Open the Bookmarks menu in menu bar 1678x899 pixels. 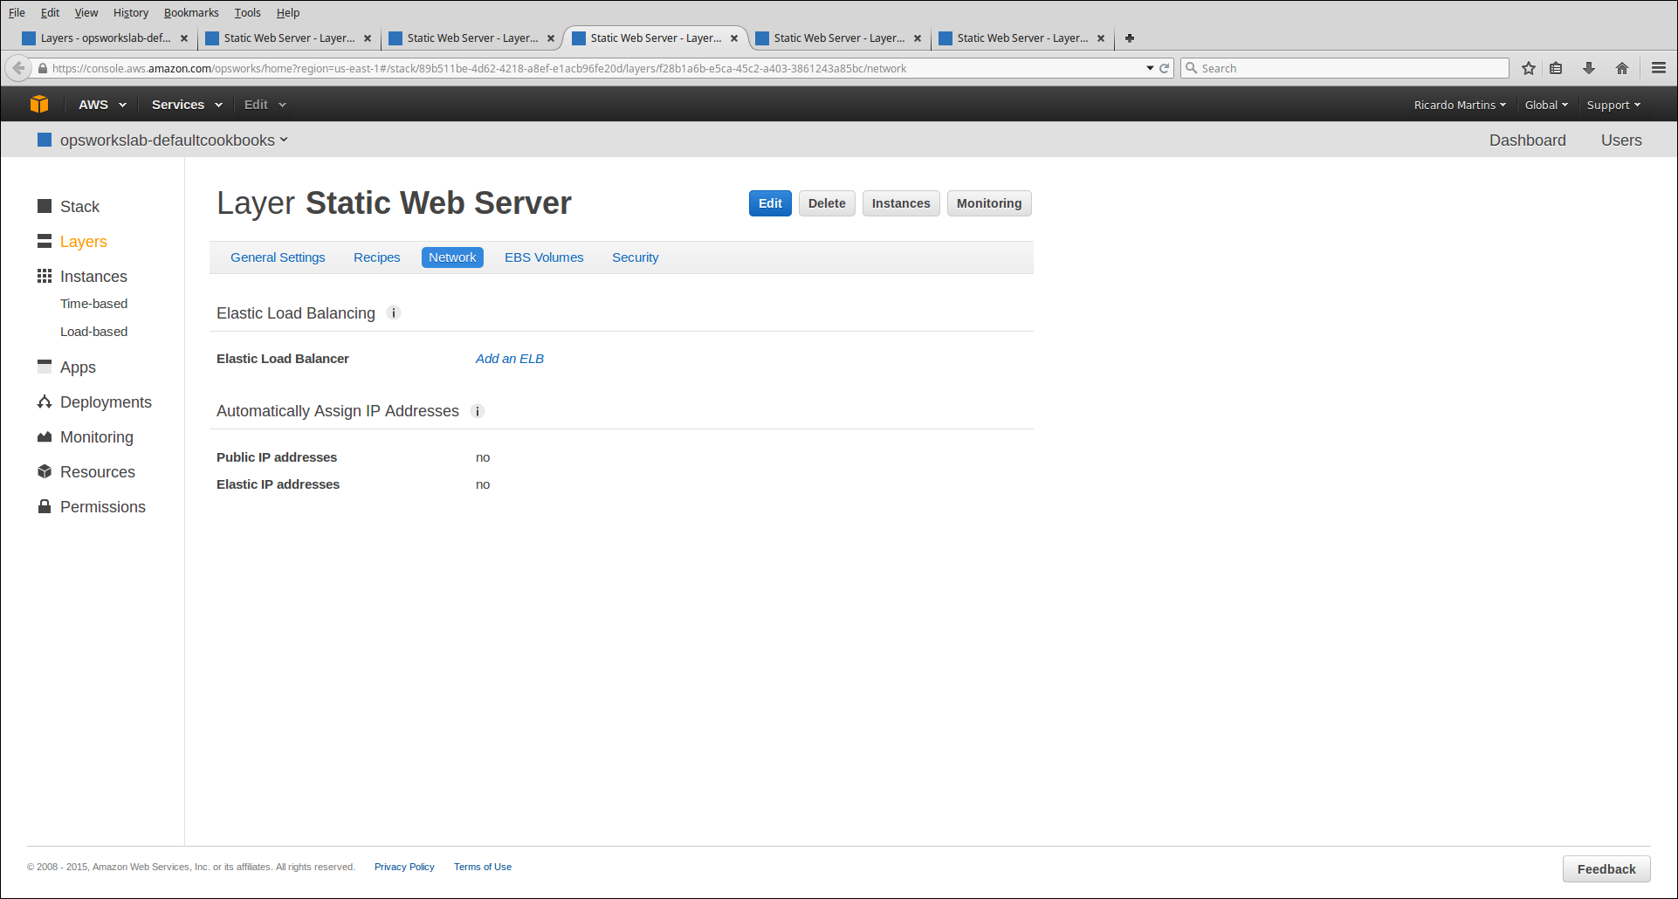[191, 13]
